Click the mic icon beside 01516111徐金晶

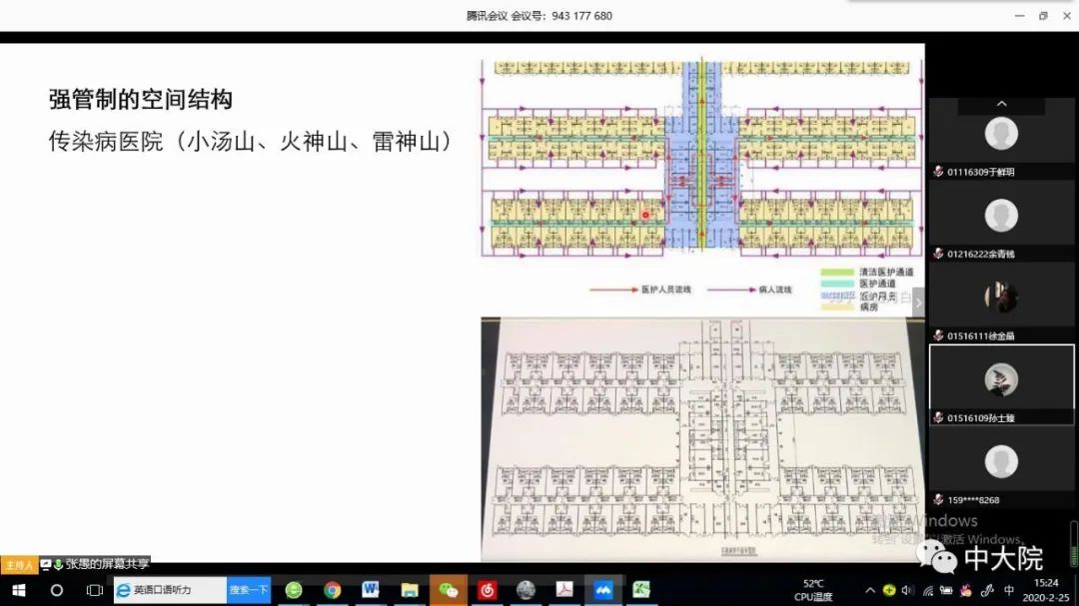pos(938,335)
